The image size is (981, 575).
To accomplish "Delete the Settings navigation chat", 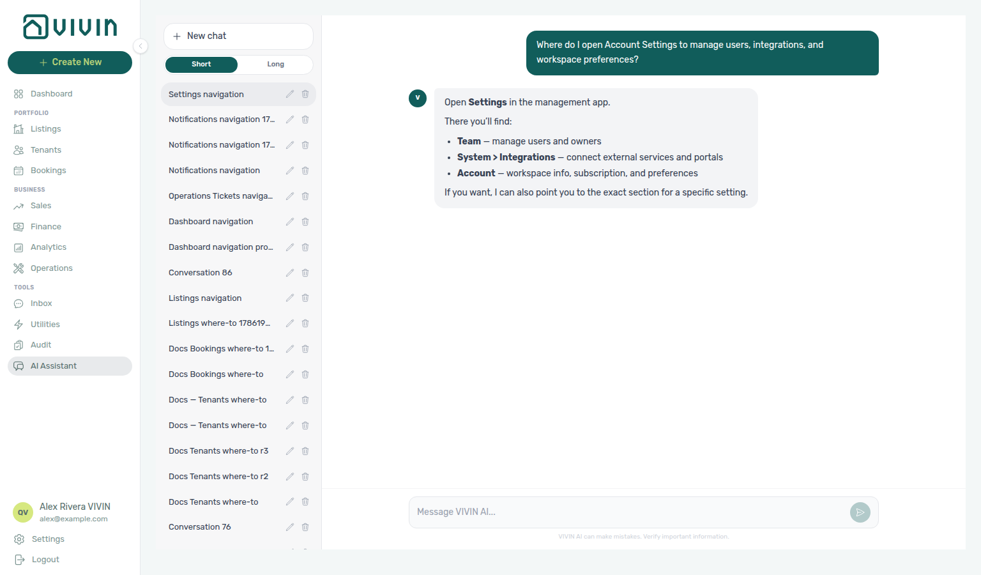I will (x=305, y=95).
